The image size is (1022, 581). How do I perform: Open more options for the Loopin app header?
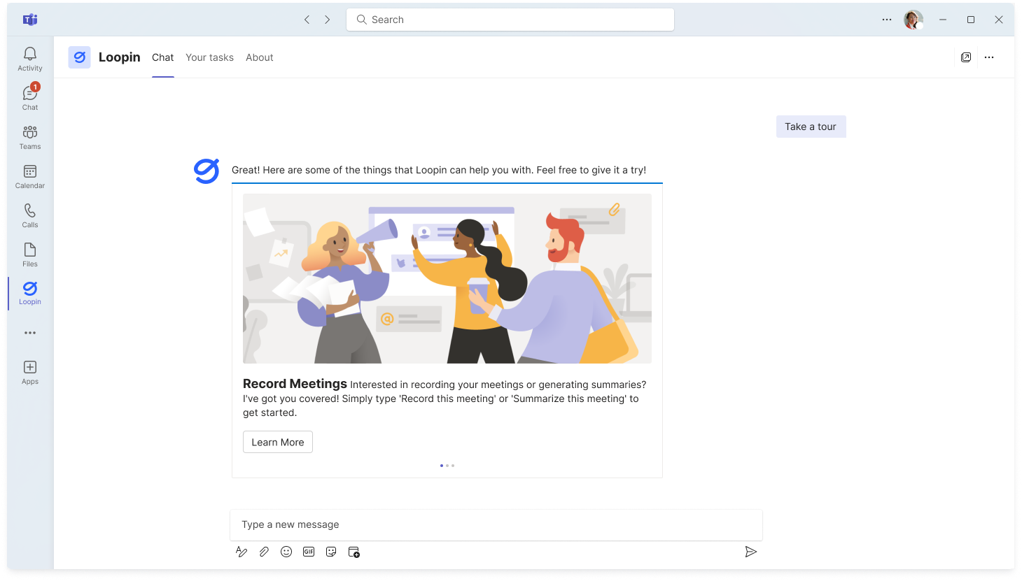(x=989, y=57)
